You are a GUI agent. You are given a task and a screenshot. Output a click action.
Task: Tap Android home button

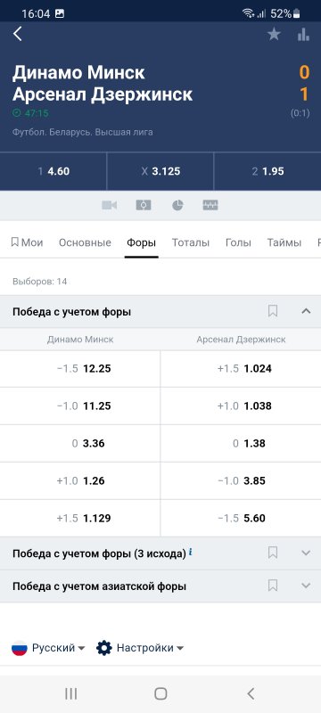click(160, 693)
